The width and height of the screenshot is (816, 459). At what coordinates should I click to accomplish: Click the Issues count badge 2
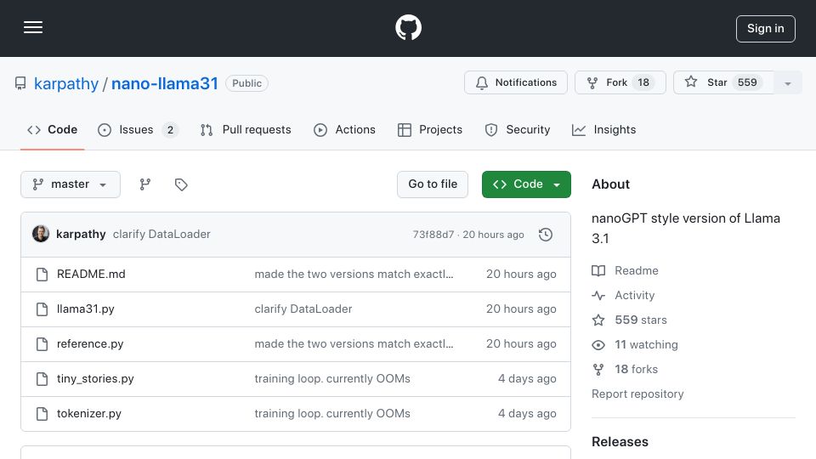point(170,130)
